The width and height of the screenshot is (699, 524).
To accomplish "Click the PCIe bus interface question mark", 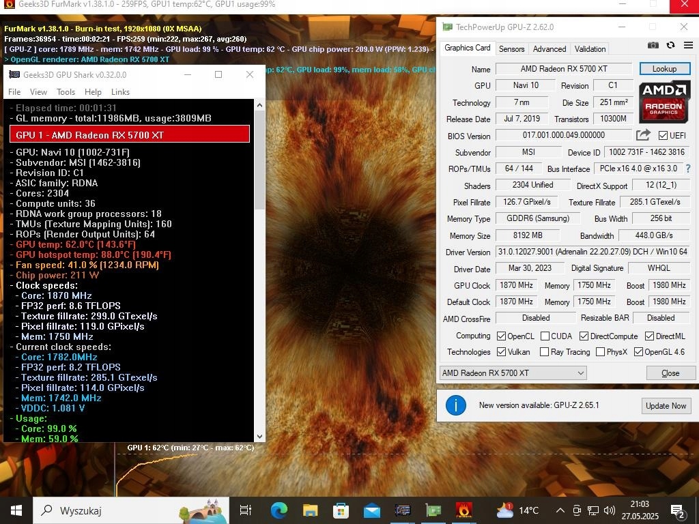I will point(688,169).
